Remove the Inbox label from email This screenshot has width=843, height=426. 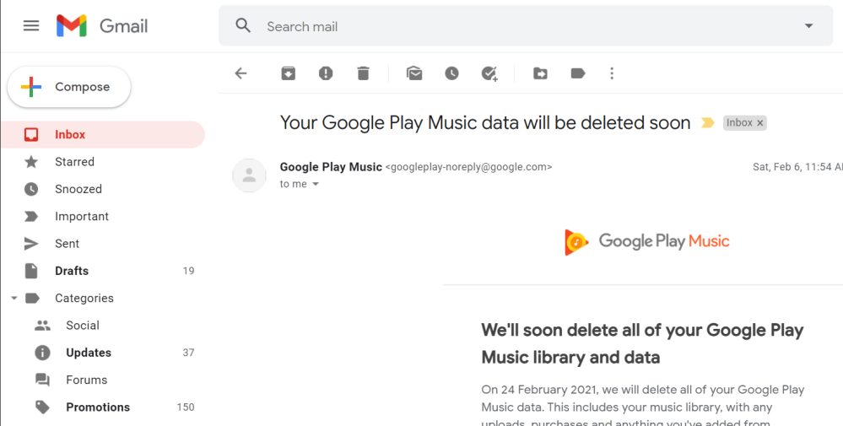759,123
